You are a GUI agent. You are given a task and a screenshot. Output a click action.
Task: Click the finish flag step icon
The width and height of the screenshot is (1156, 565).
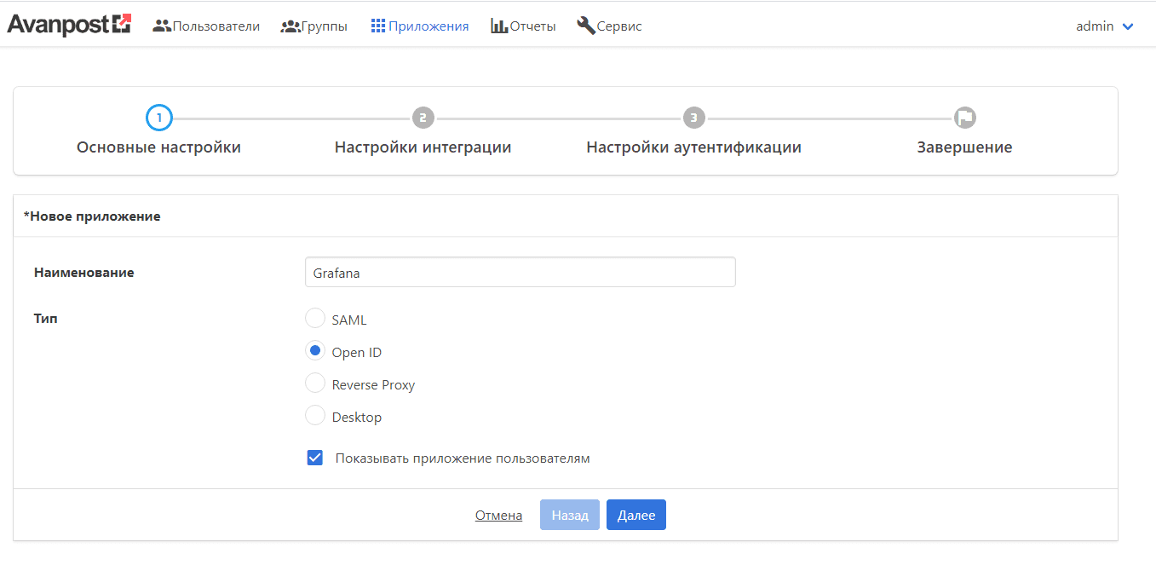tap(964, 118)
